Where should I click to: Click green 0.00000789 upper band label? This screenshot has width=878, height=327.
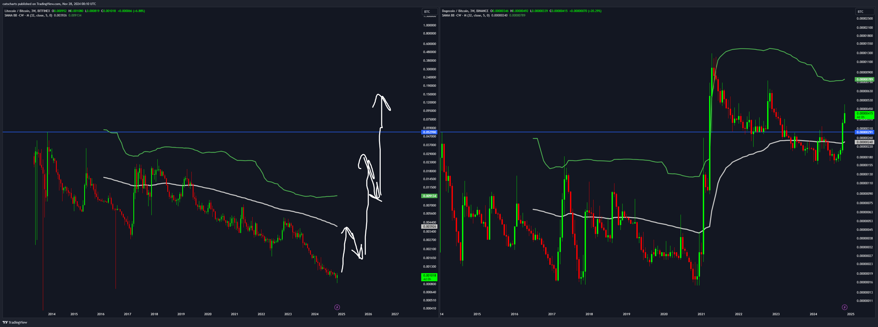(865, 79)
